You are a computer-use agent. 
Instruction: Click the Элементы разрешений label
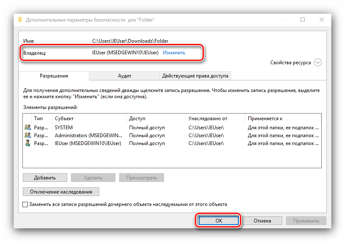click(50, 107)
